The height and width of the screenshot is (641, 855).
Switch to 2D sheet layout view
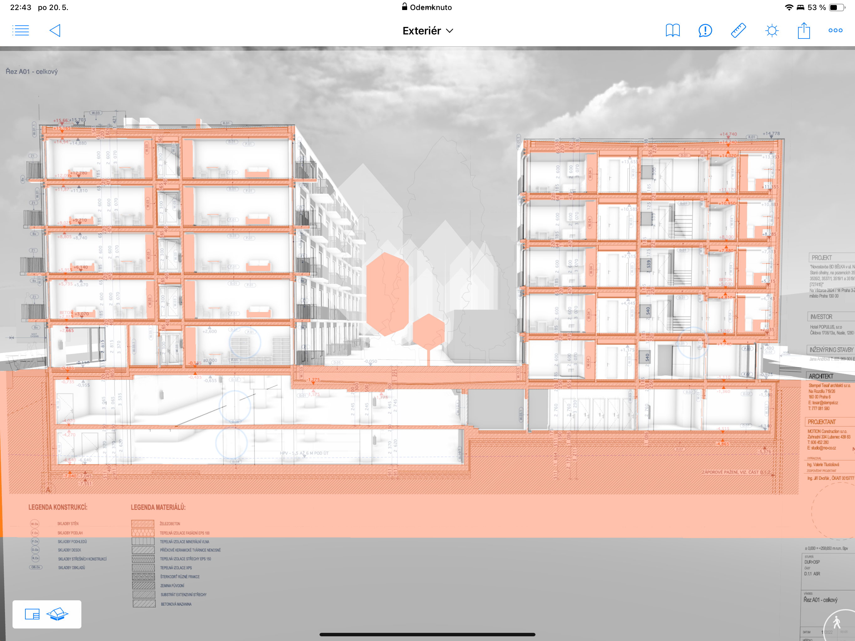tap(32, 614)
